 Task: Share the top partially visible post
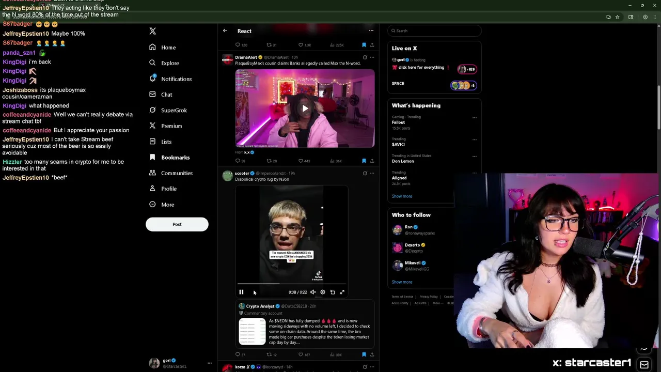372,45
